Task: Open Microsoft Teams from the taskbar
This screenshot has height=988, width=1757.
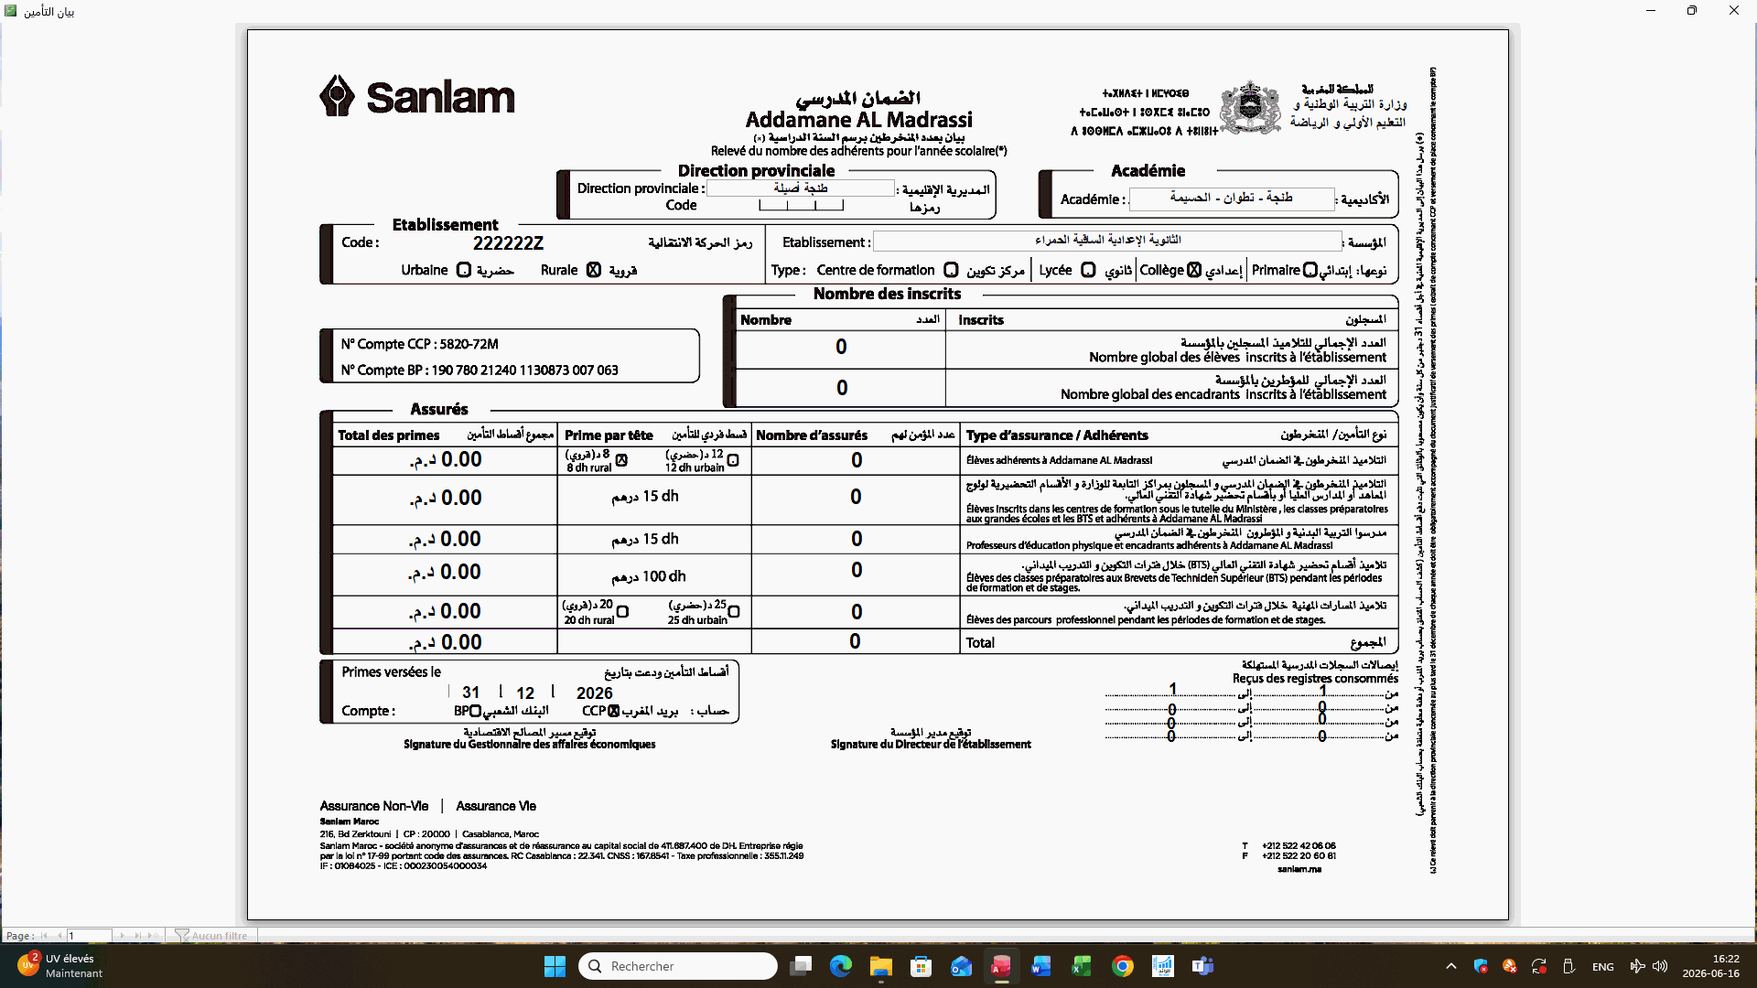Action: coord(1202,966)
